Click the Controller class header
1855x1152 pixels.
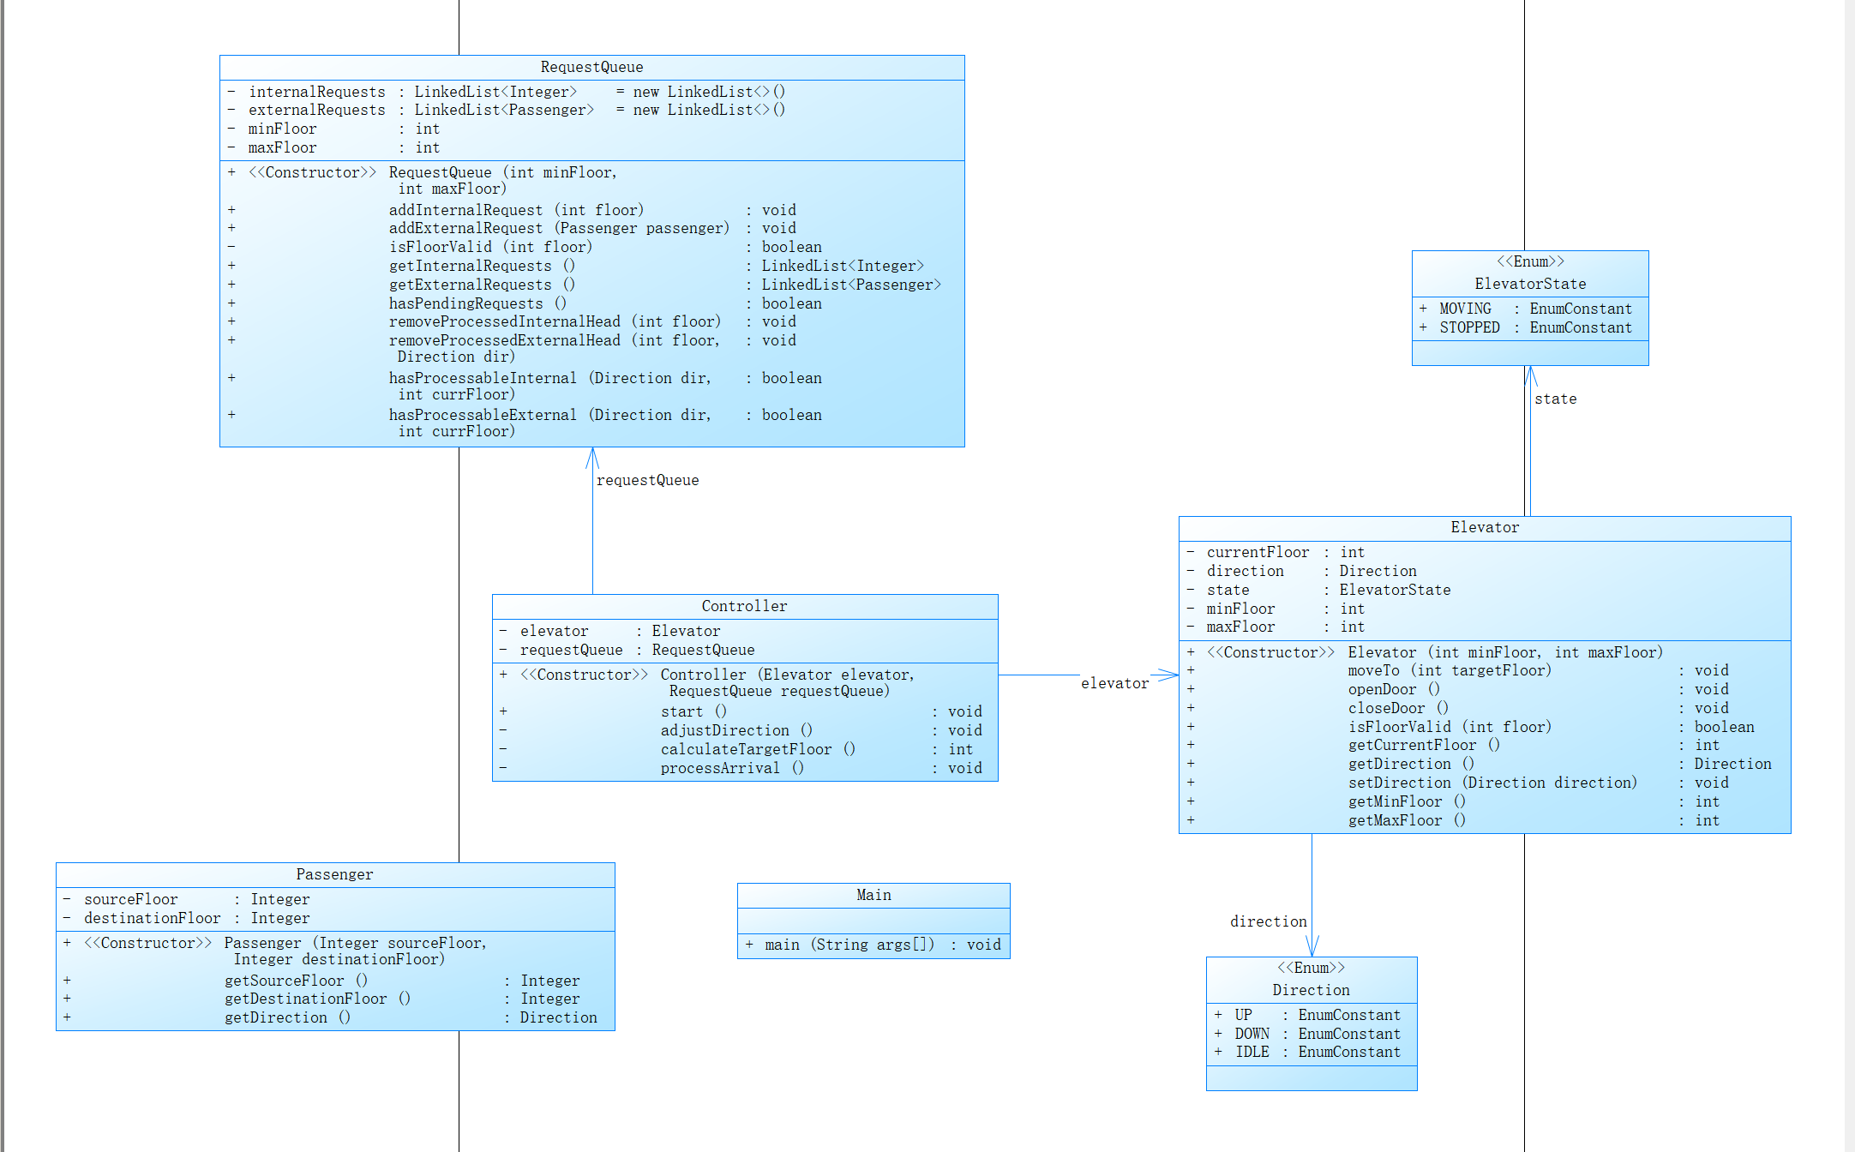[x=744, y=606]
